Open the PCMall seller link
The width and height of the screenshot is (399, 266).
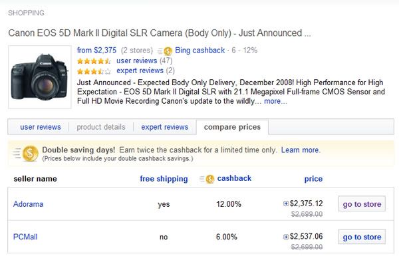pos(27,237)
